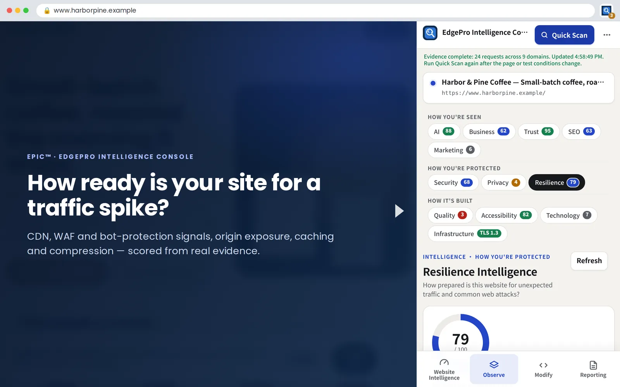Select the Accessibility 82 chip
The image size is (620, 387).
506,215
